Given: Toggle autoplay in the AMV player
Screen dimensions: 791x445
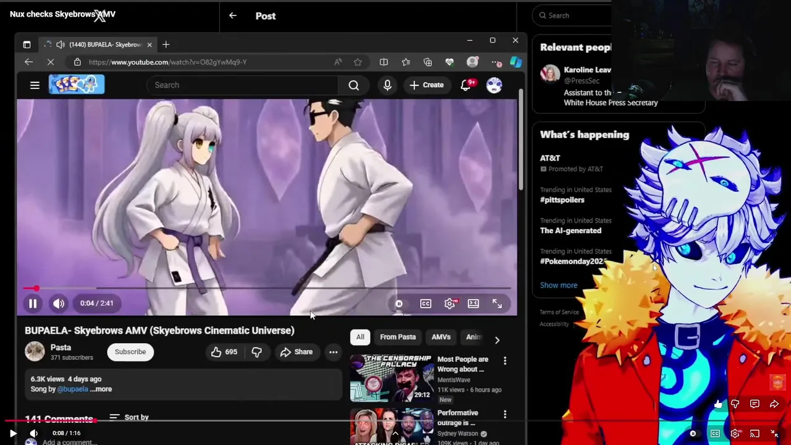Looking at the screenshot, I should (399, 303).
